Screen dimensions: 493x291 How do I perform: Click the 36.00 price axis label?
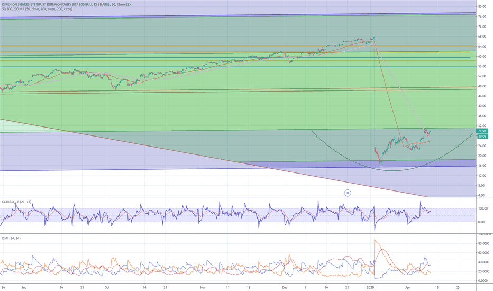click(482, 116)
